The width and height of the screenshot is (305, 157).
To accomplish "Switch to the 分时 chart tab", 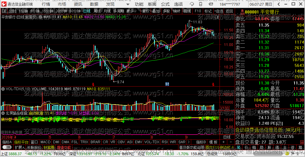I will (x=13, y=11).
